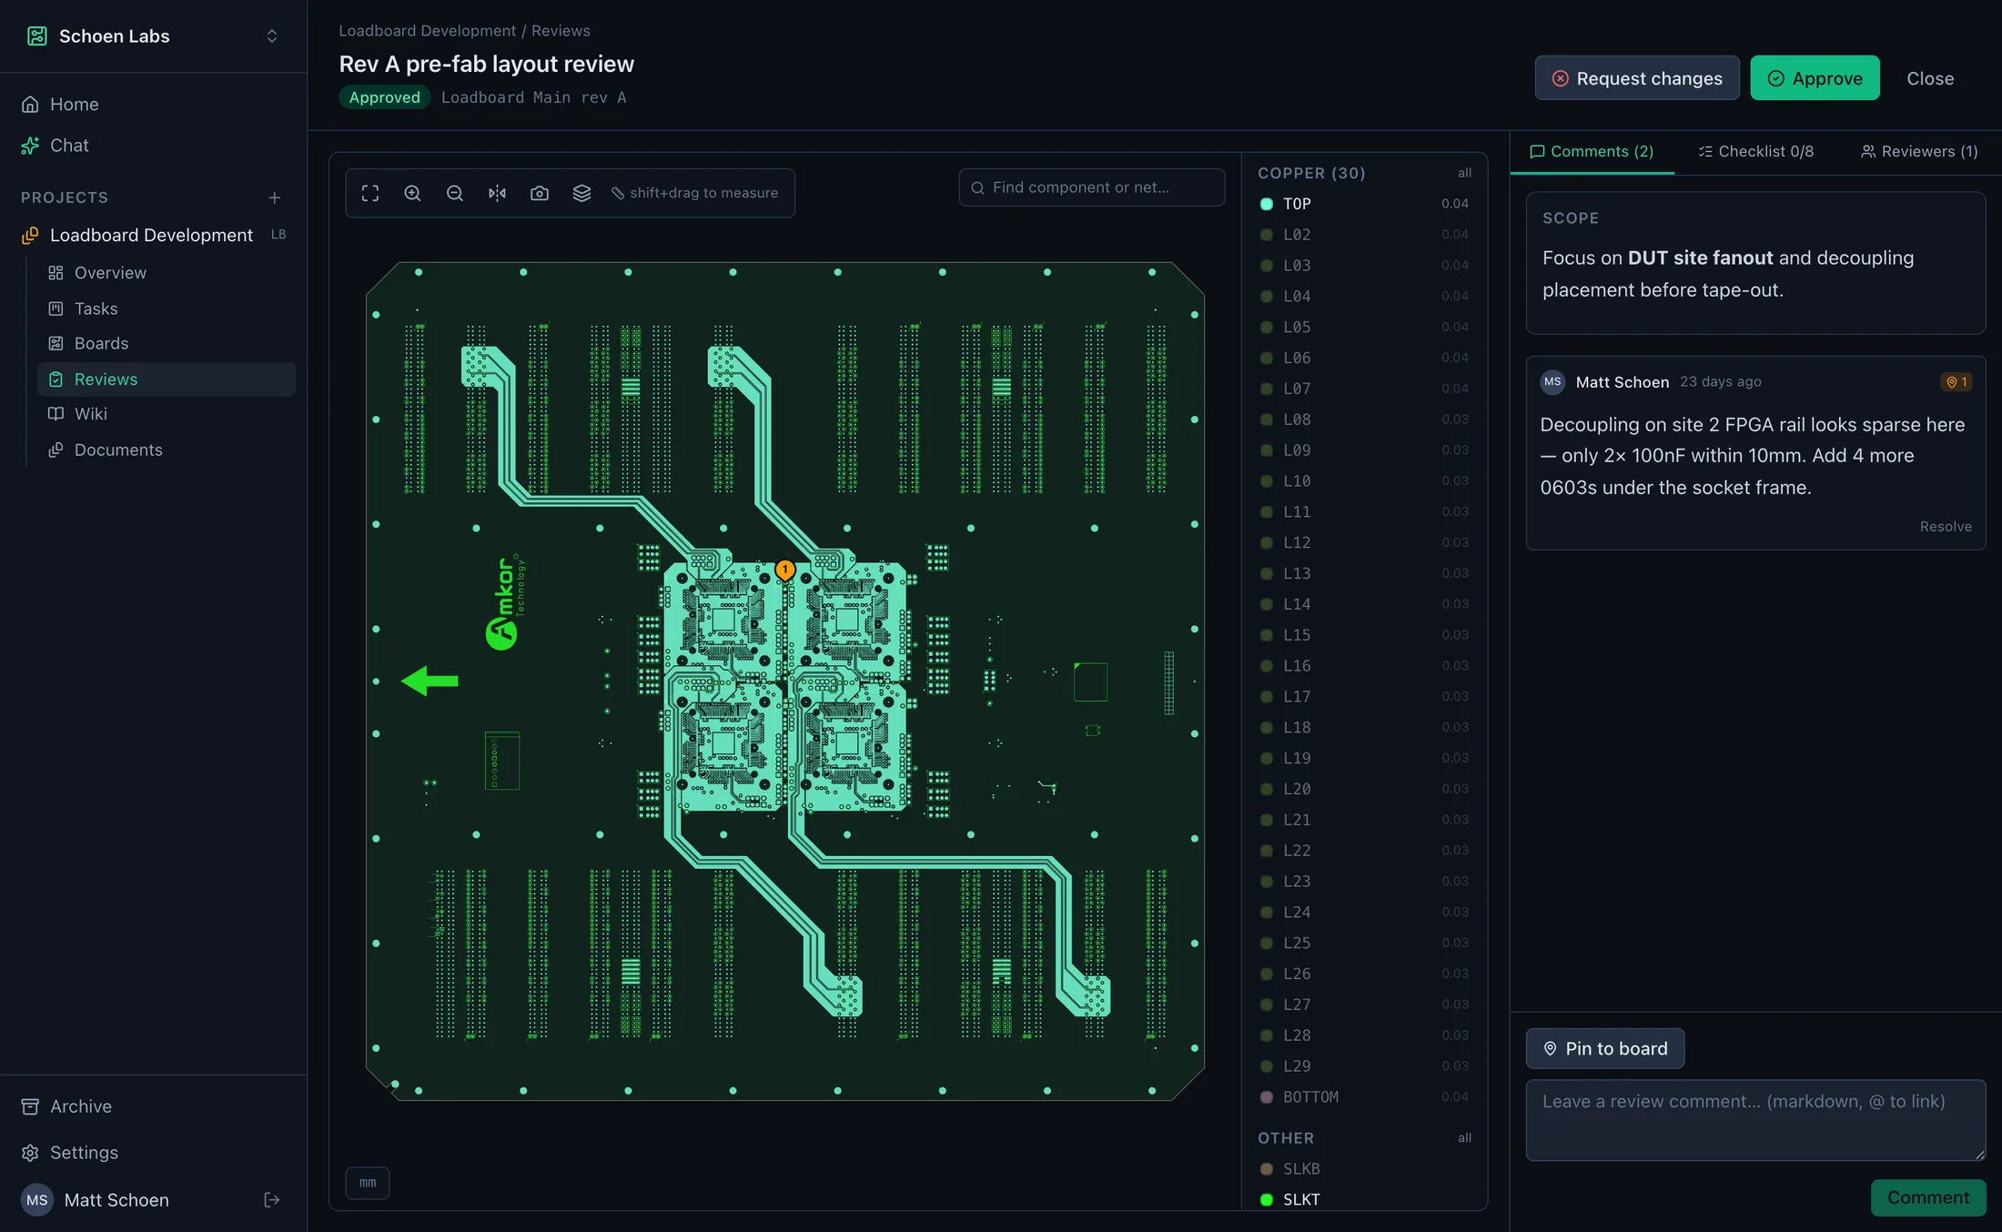Image resolution: width=2002 pixels, height=1232 pixels.
Task: Approve the layout review
Action: coord(1815,78)
